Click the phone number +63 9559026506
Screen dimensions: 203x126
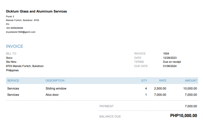coord(15,28)
